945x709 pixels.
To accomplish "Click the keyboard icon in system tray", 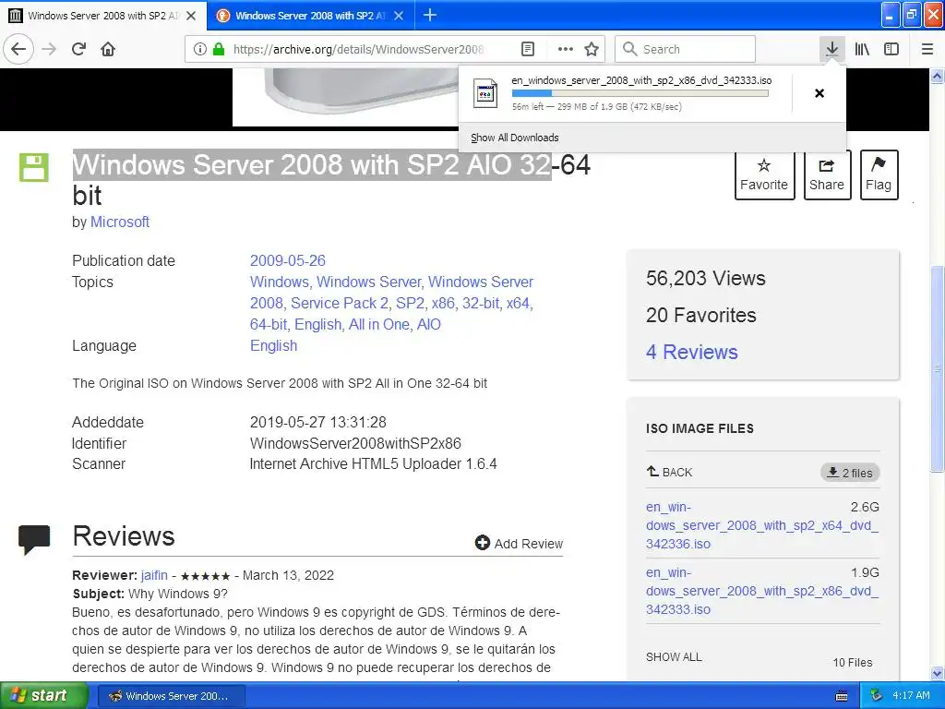I will tap(842, 696).
